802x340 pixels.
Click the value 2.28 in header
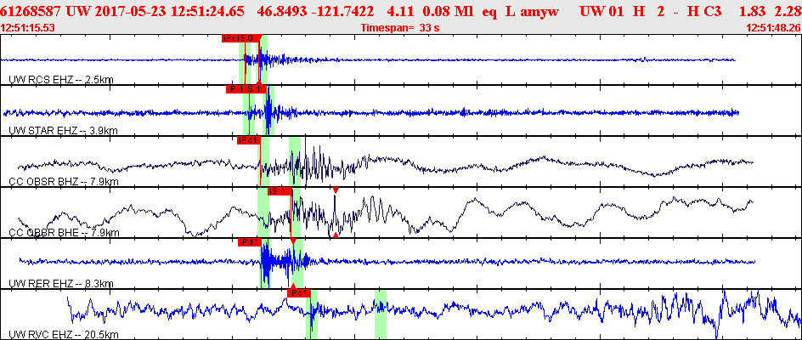tap(788, 11)
